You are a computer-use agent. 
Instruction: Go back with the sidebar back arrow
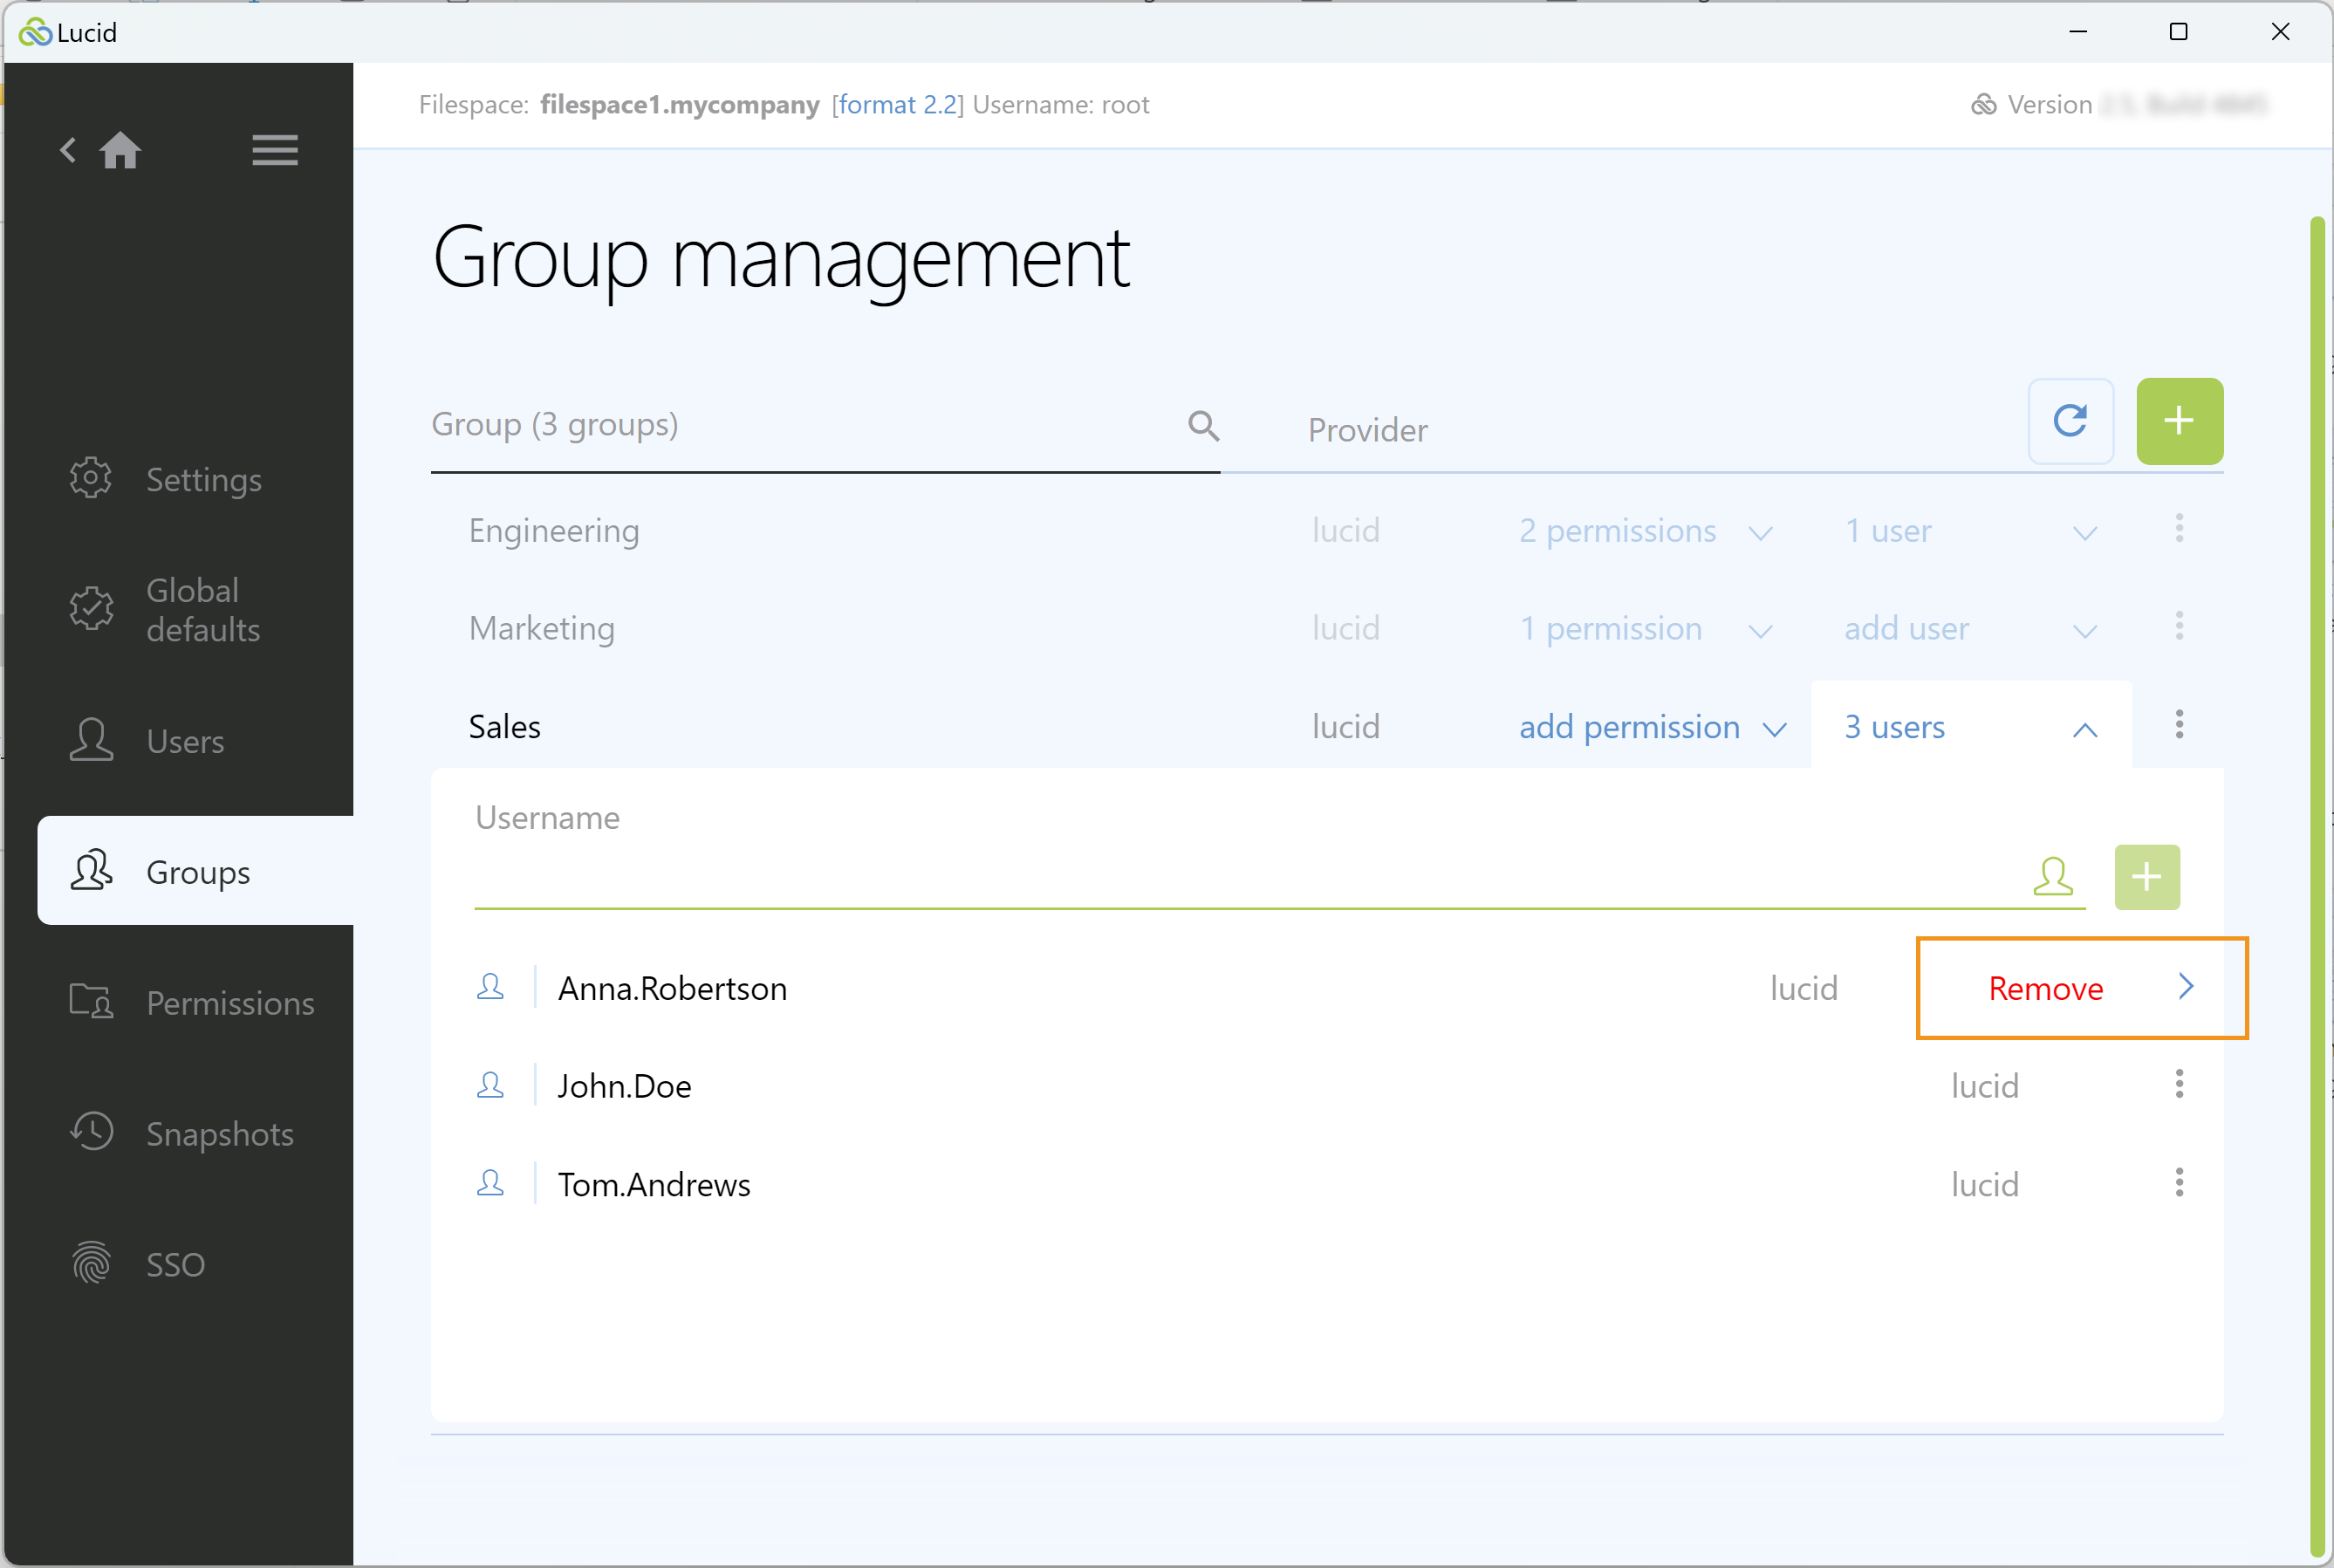point(68,151)
